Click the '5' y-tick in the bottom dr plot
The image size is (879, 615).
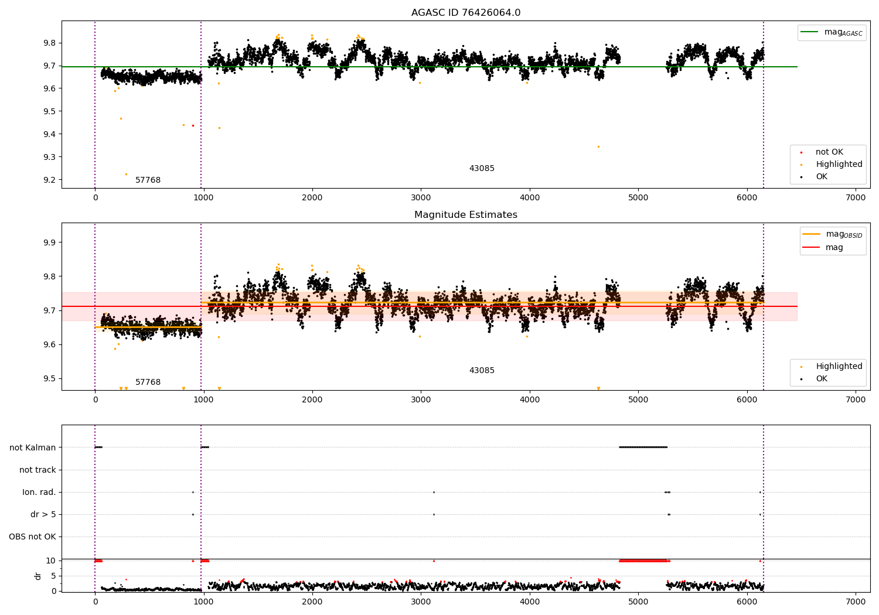pos(53,576)
